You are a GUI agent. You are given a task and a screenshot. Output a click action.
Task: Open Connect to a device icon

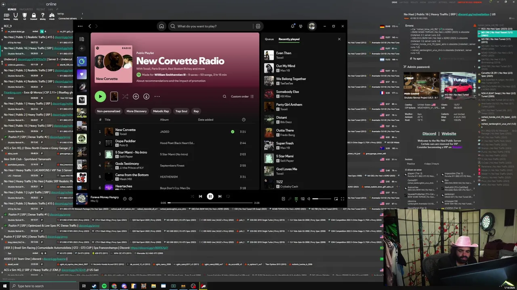[303, 199]
